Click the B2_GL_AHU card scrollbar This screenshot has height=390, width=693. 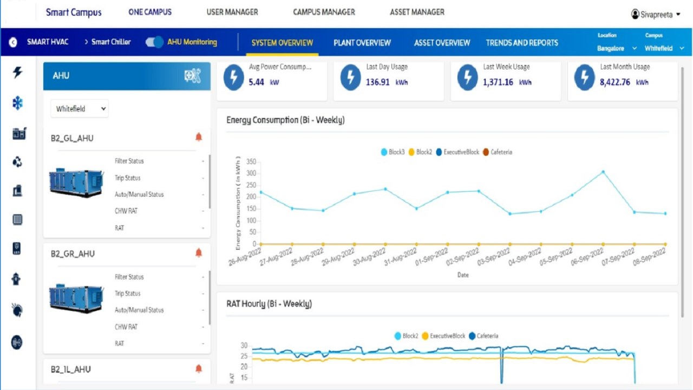pyautogui.click(x=209, y=181)
